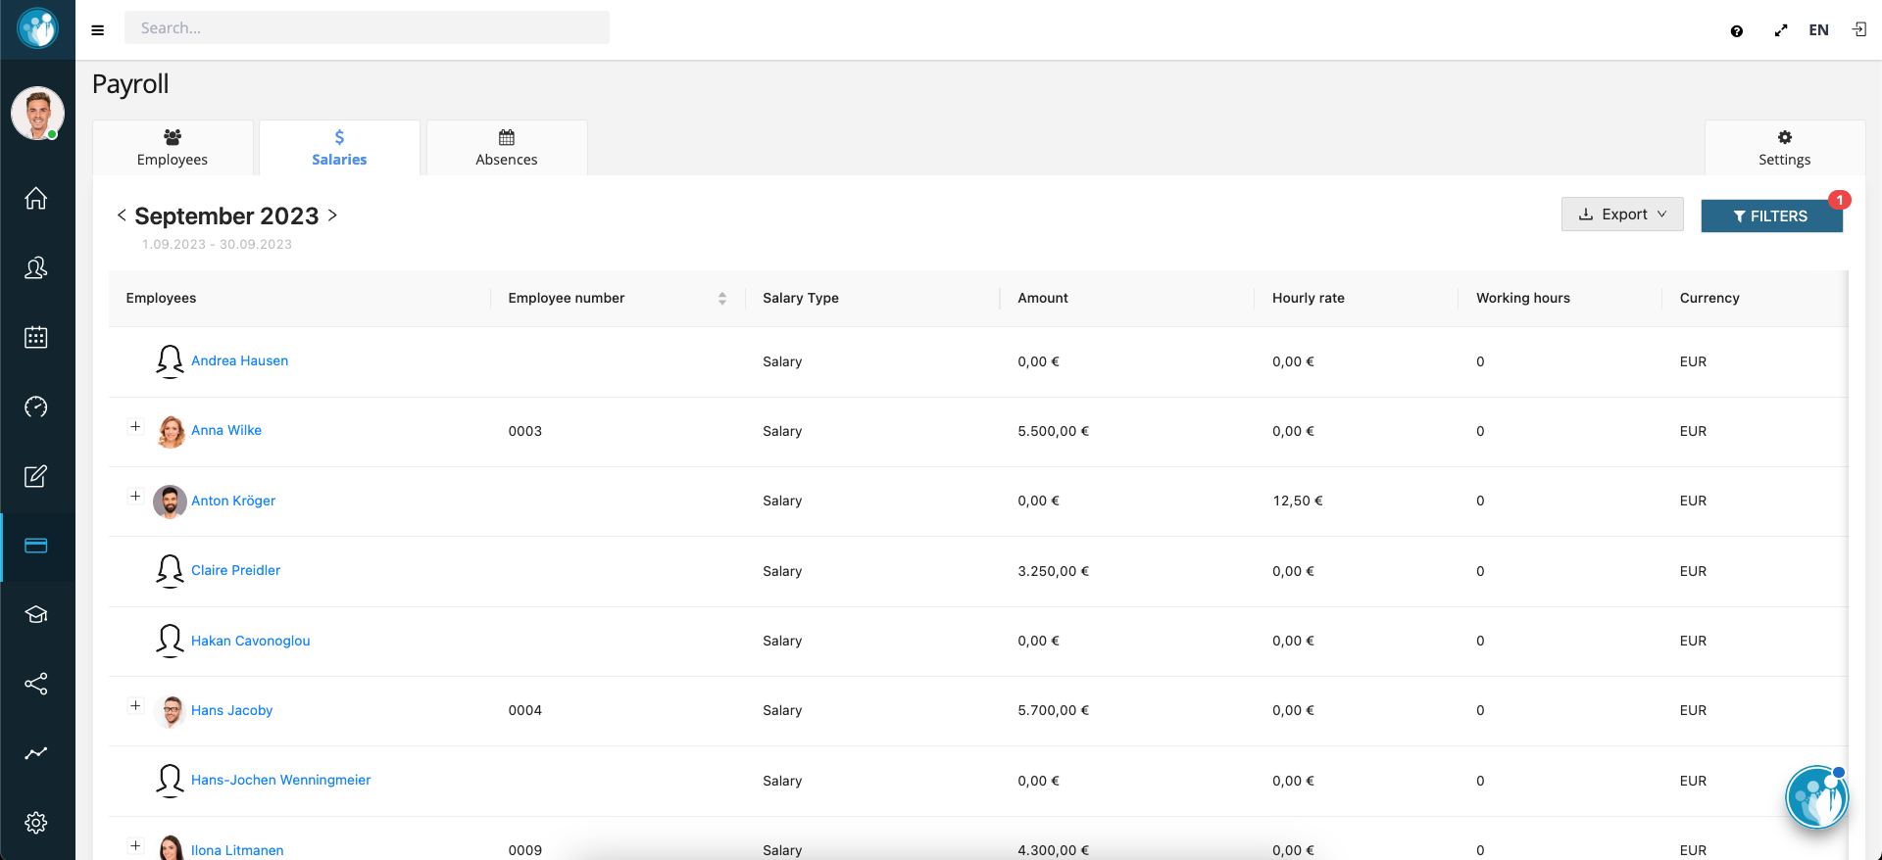
Task: Toggle the hamburger menu to collapse sidebar
Action: click(x=98, y=30)
